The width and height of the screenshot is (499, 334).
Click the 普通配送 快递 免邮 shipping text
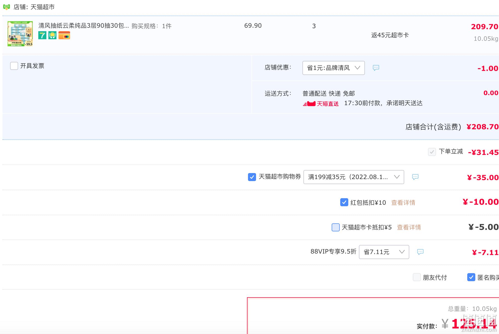pos(329,94)
